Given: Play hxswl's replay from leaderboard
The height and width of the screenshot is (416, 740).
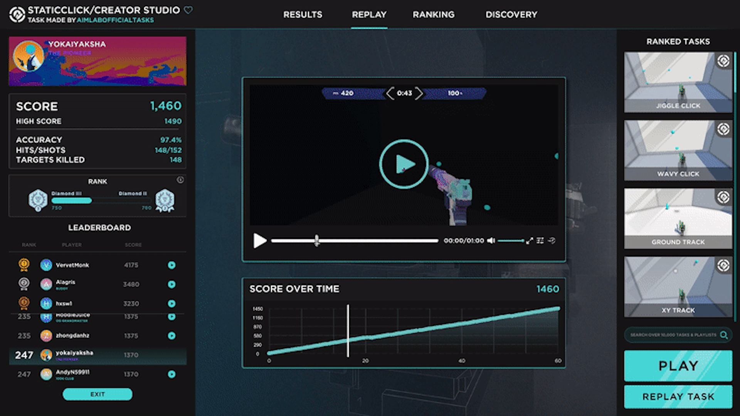Looking at the screenshot, I should click(172, 304).
